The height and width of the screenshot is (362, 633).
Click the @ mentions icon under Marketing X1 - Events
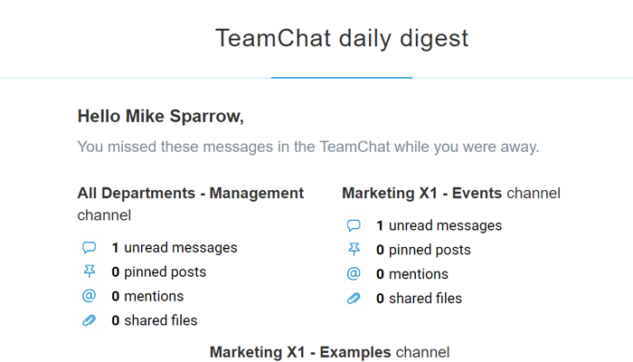point(354,274)
